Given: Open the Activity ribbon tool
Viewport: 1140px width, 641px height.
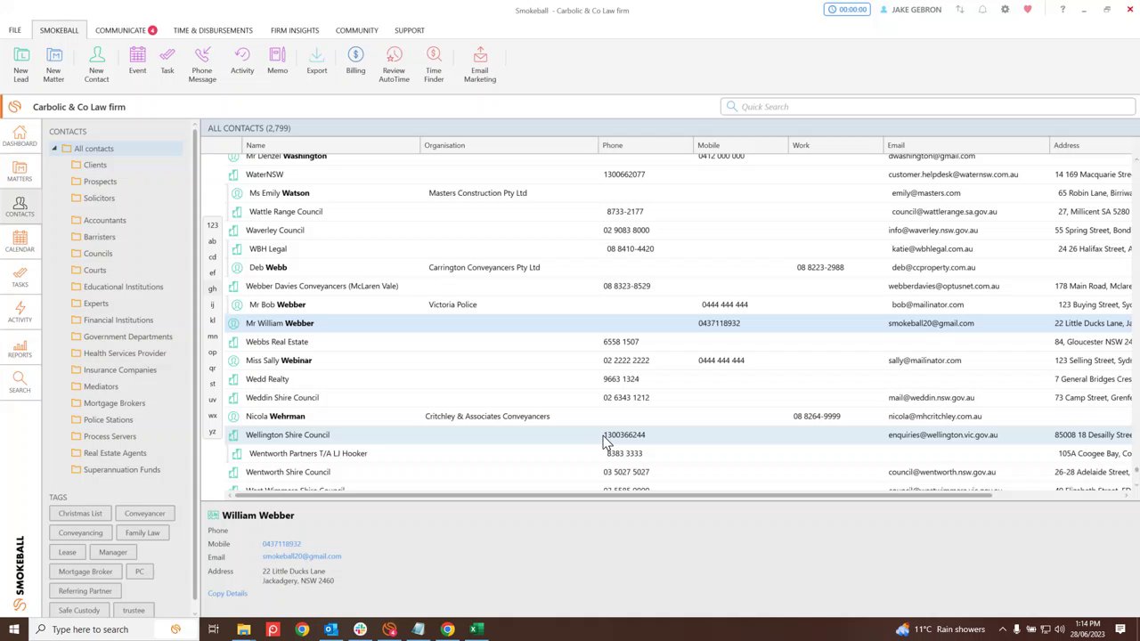Looking at the screenshot, I should (x=242, y=61).
